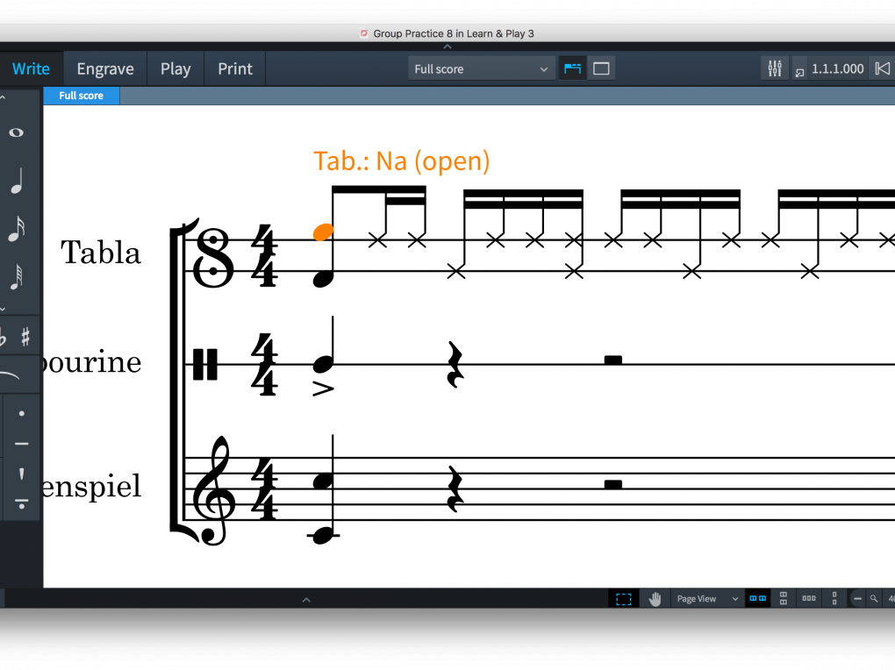Collapse the top toolbar chevron
895x670 pixels.
pyautogui.click(x=447, y=46)
